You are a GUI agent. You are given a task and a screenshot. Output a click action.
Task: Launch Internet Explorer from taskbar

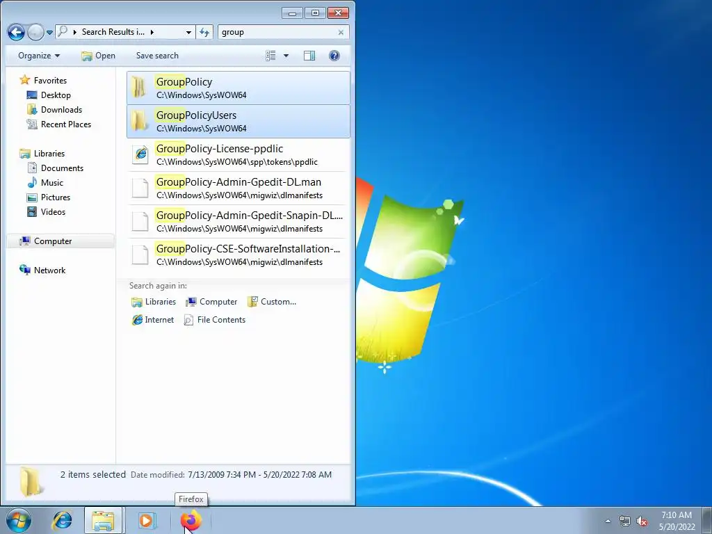(x=62, y=520)
